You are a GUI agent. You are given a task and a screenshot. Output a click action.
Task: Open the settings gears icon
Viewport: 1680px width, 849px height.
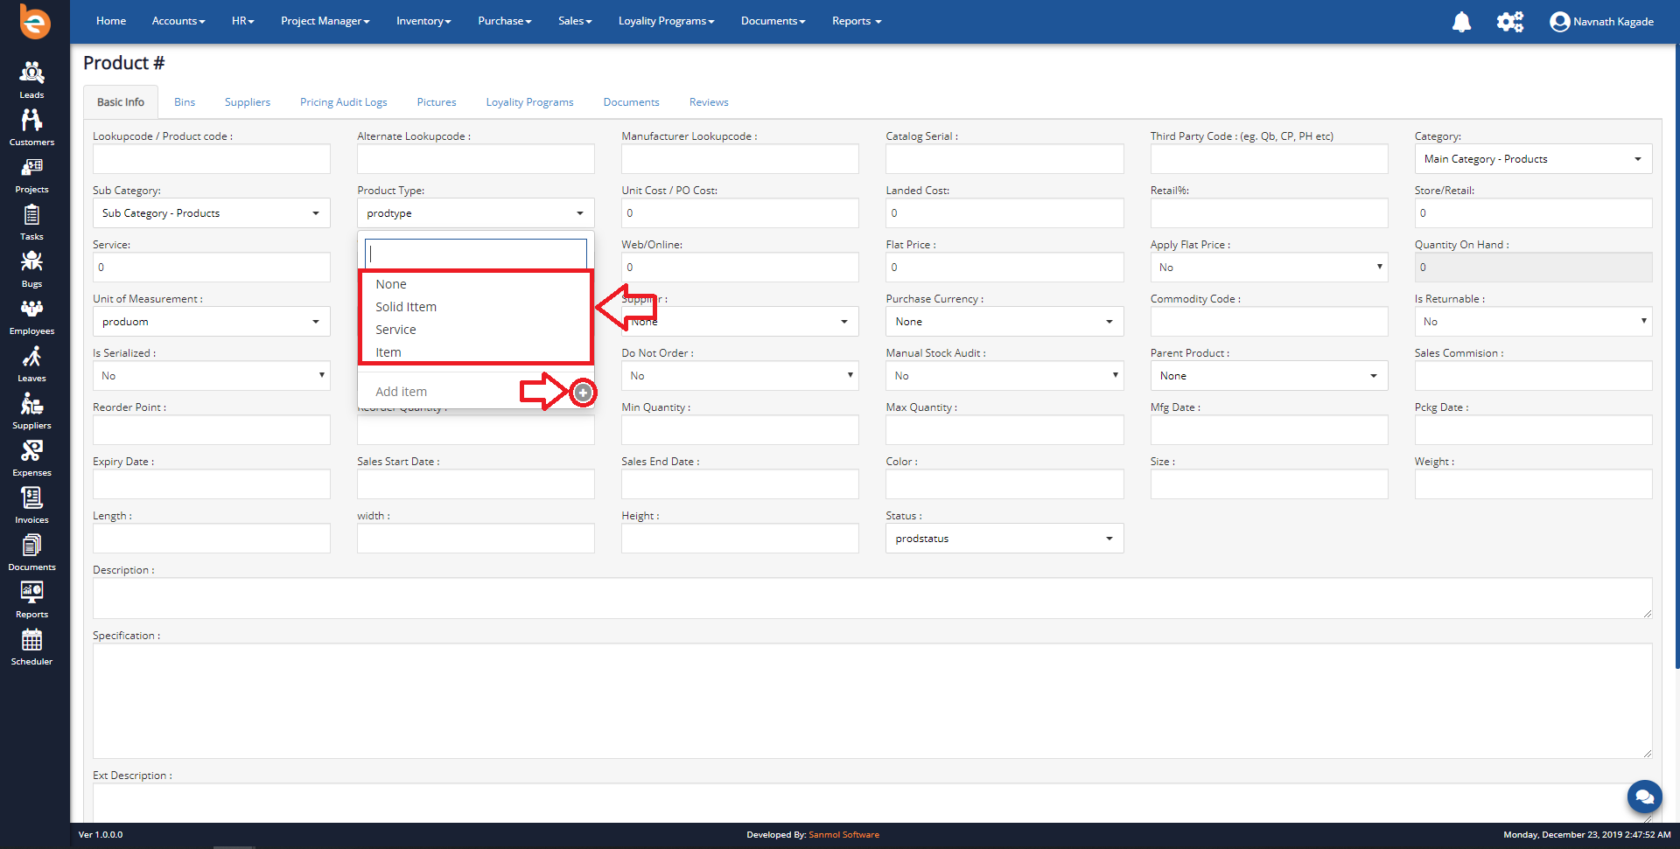pyautogui.click(x=1510, y=21)
